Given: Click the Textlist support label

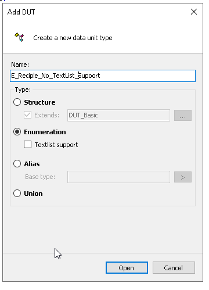Looking at the screenshot, I should (x=56, y=145).
